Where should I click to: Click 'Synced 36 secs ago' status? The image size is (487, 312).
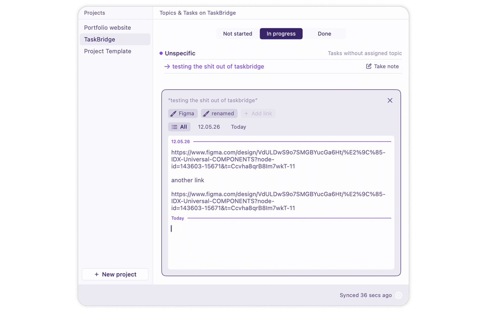(365, 295)
